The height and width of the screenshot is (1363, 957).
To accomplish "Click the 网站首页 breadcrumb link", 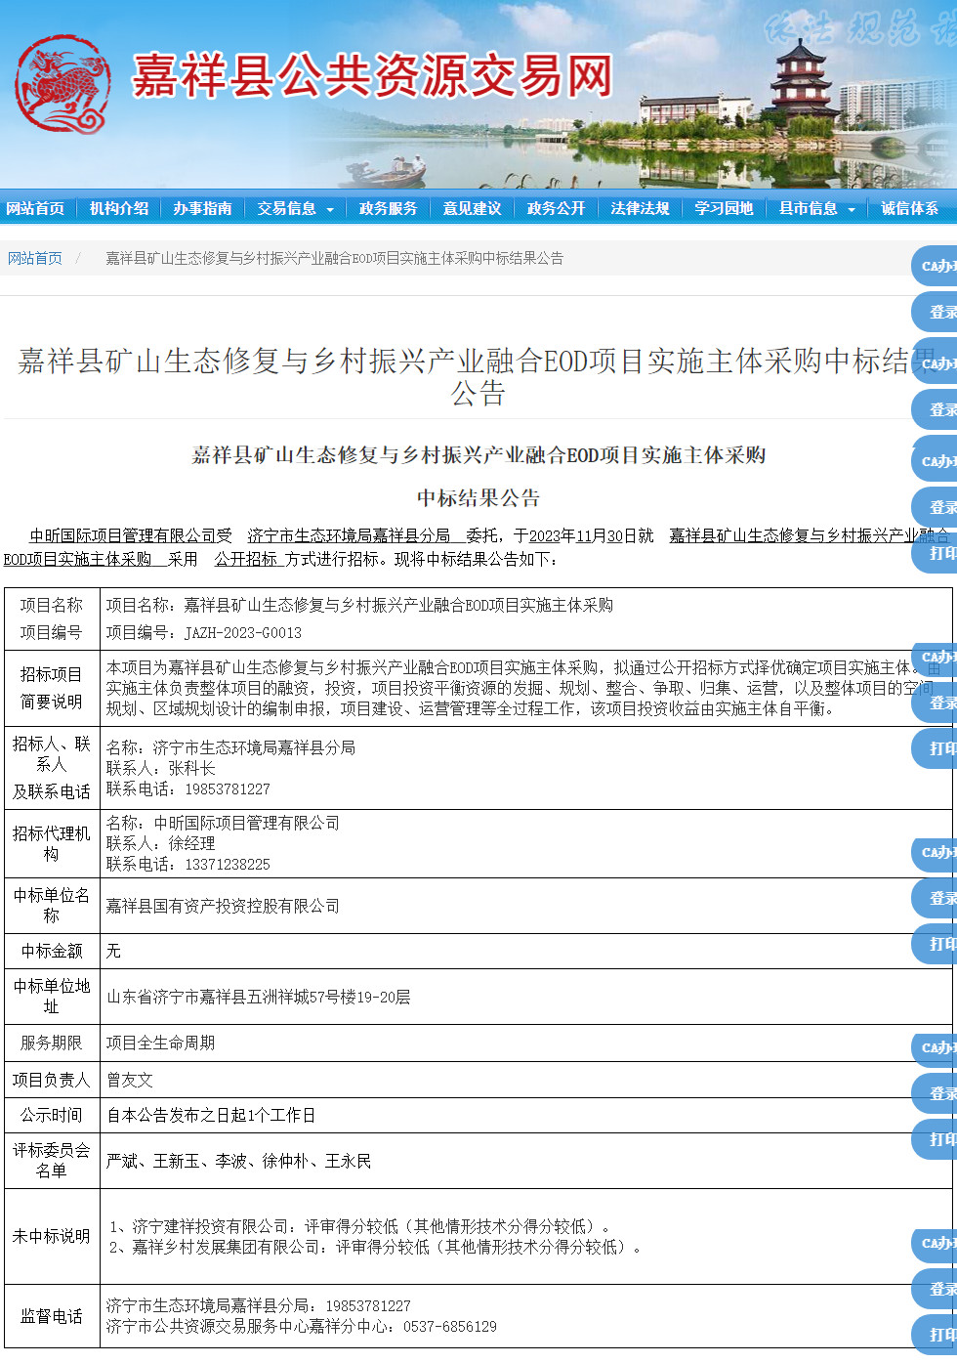I will point(35,258).
